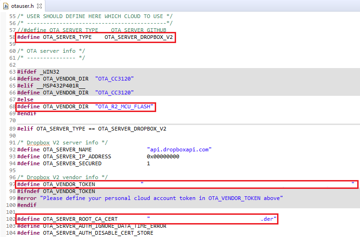Image resolution: width=360 pixels, height=237 pixels.
Task: Click the #else directive on line 67
Action: point(25,100)
